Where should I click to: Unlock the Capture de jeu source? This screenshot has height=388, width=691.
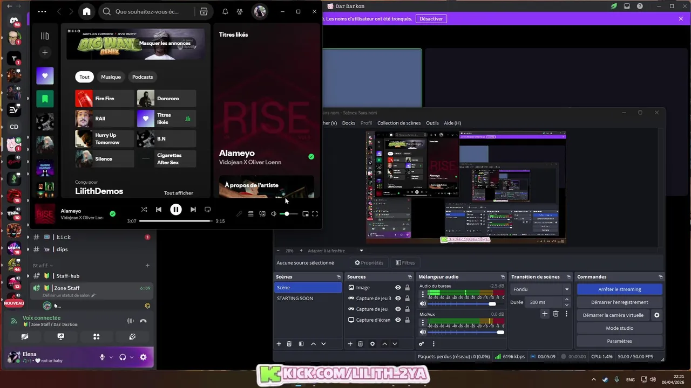(x=407, y=309)
